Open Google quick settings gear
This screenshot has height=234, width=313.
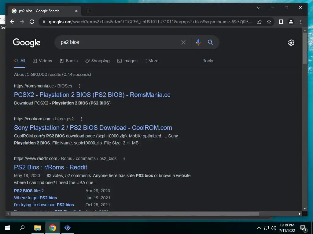(x=291, y=43)
